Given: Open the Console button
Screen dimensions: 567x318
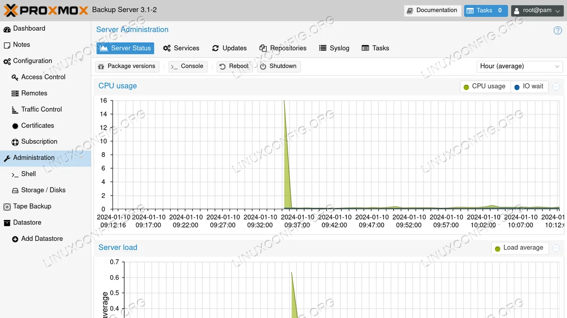Looking at the screenshot, I should click(x=188, y=66).
